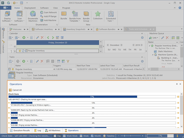
Task: Click the 77% Check State progress bar
Action: (92, 97)
